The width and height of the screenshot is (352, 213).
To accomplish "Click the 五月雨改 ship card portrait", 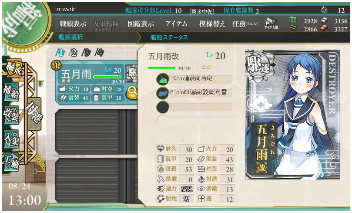I will tap(292, 115).
